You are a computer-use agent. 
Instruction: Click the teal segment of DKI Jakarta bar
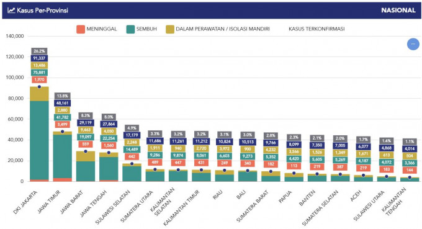pos(39,140)
